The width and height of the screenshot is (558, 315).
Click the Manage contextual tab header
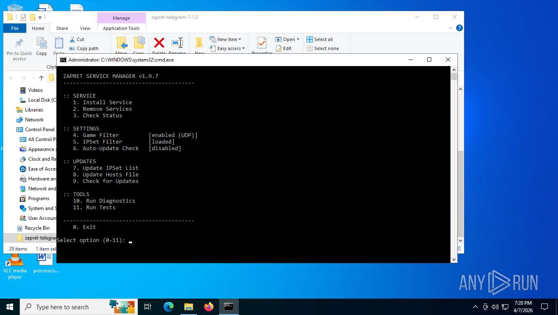click(121, 18)
